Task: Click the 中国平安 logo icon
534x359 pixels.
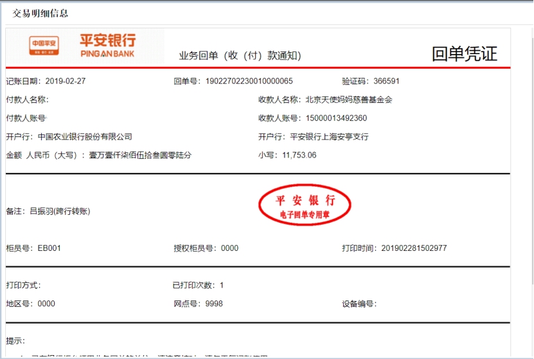Action: pos(44,46)
